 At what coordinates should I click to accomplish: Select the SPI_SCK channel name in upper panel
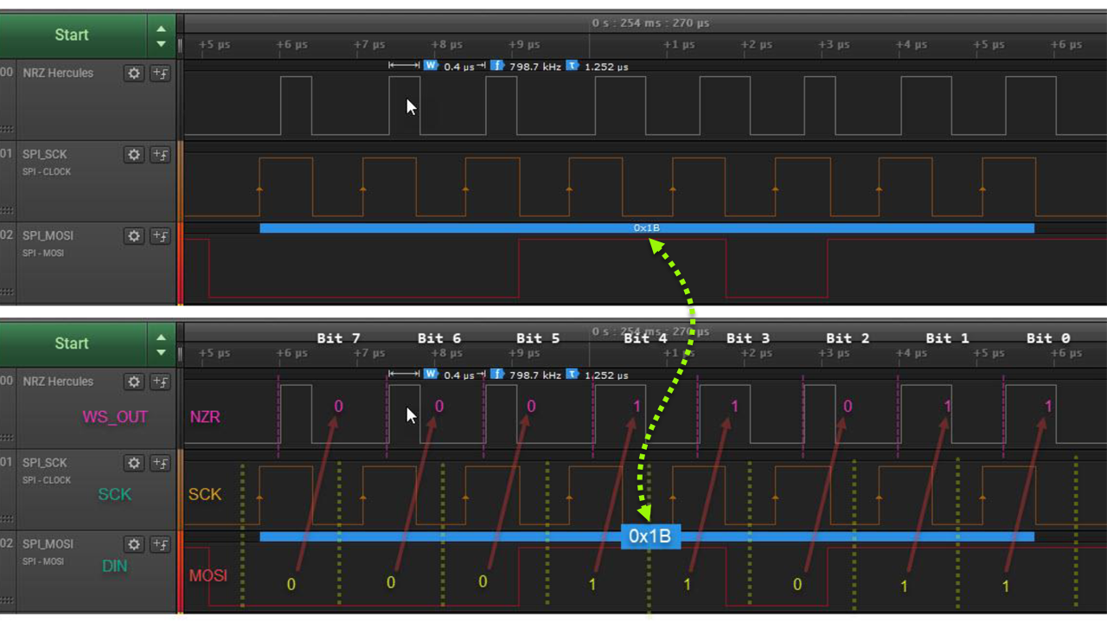(45, 155)
